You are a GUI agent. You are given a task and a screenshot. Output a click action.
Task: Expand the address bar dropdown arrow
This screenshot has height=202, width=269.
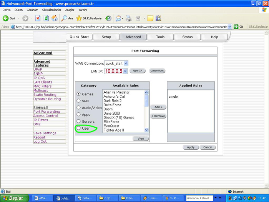pos(230,27)
